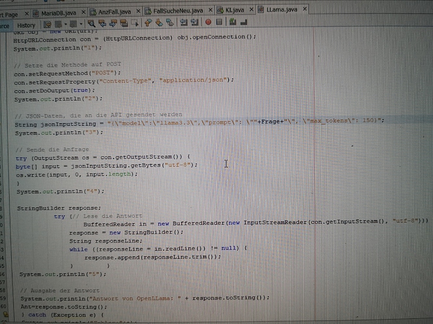The height and width of the screenshot is (324, 433).
Task: Click line number 56 in the gutter
Action: 3,274
